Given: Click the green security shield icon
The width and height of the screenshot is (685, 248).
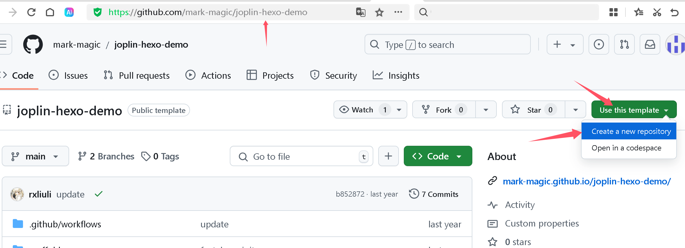Looking at the screenshot, I should (x=98, y=12).
